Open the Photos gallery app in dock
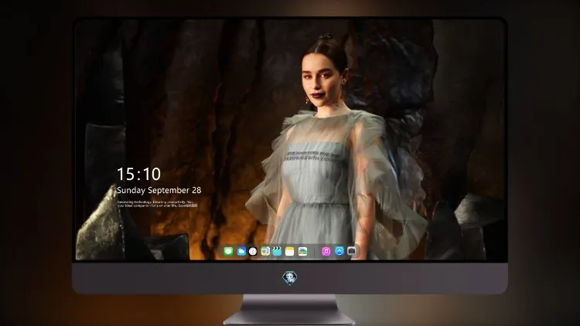The height and width of the screenshot is (326, 580). click(x=302, y=251)
